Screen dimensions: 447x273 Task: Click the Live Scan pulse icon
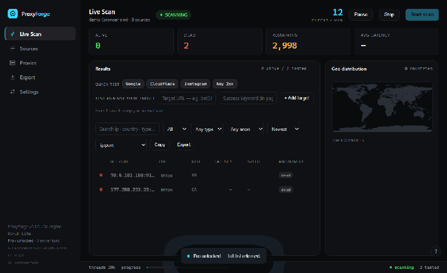tap(12, 34)
